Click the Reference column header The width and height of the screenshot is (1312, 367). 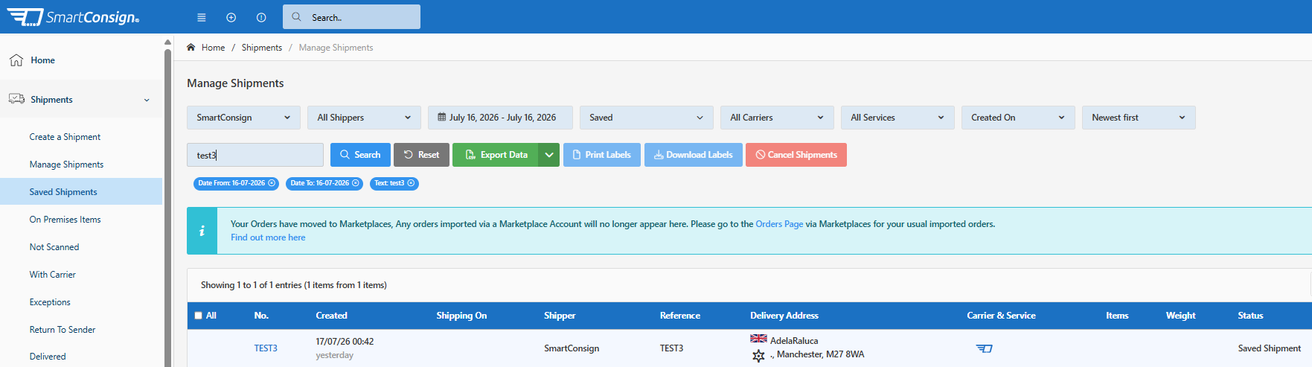tap(680, 316)
